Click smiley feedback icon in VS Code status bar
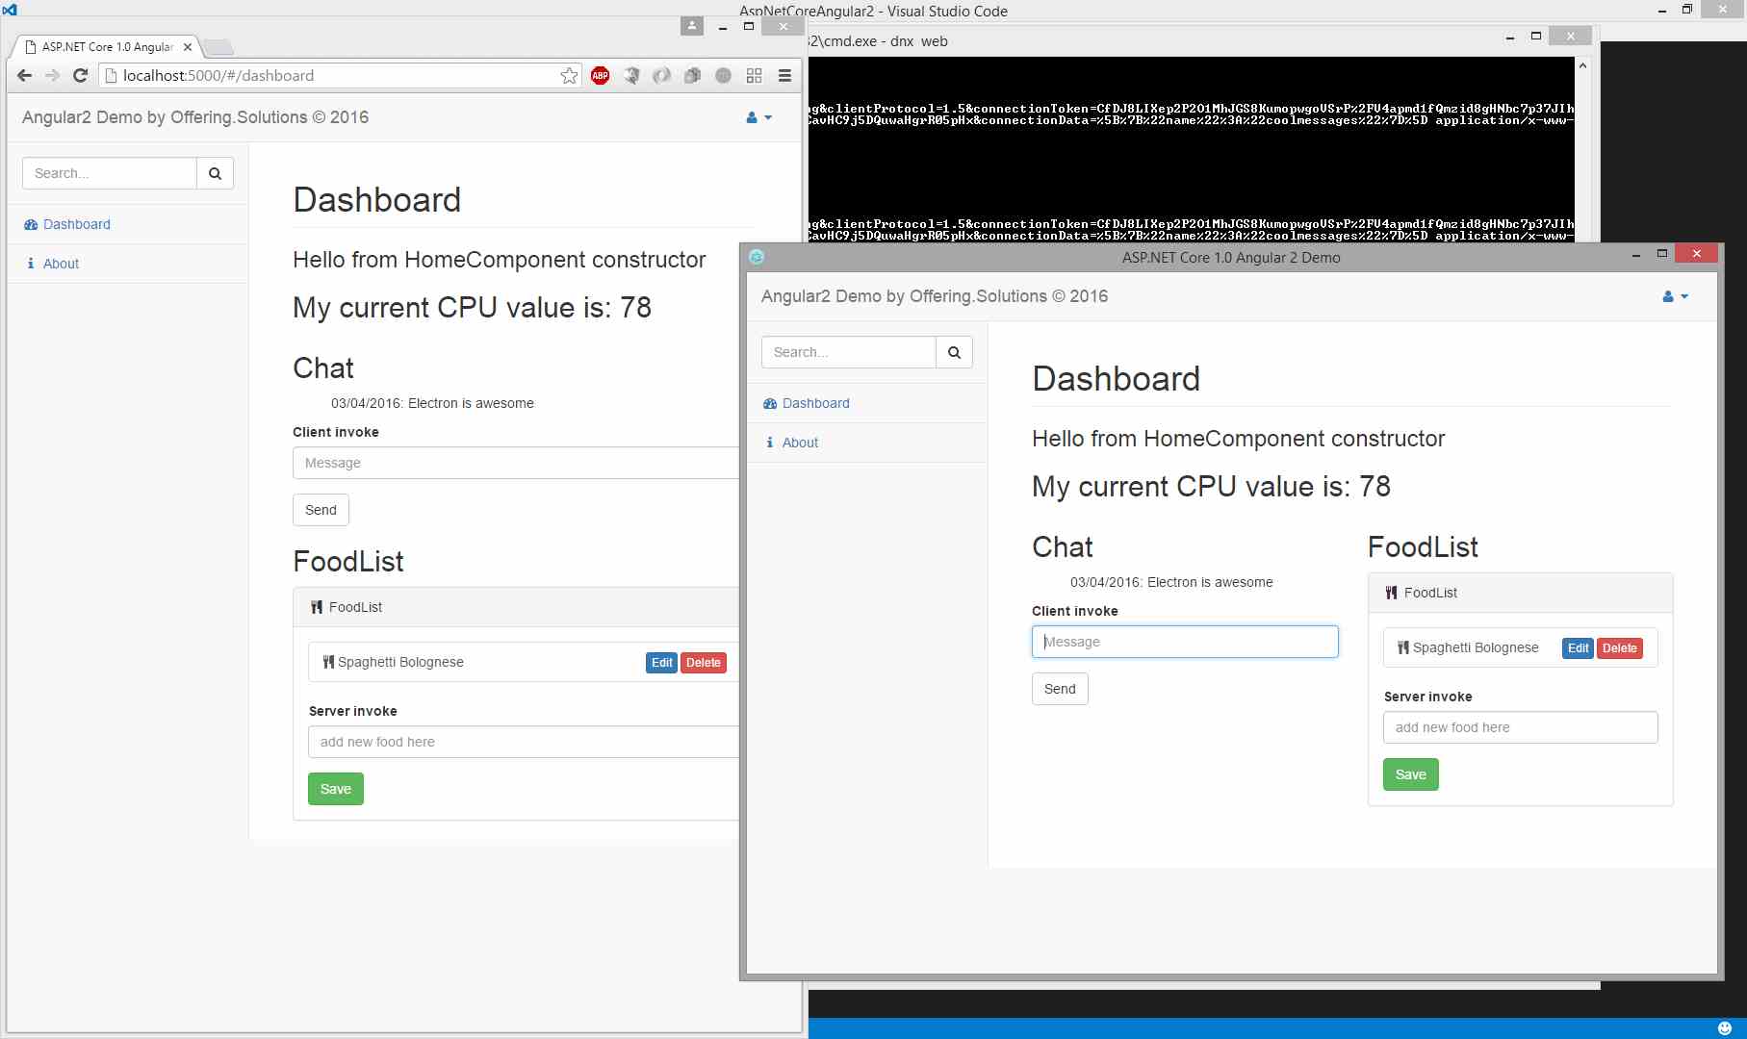The width and height of the screenshot is (1747, 1039). 1725,1028
